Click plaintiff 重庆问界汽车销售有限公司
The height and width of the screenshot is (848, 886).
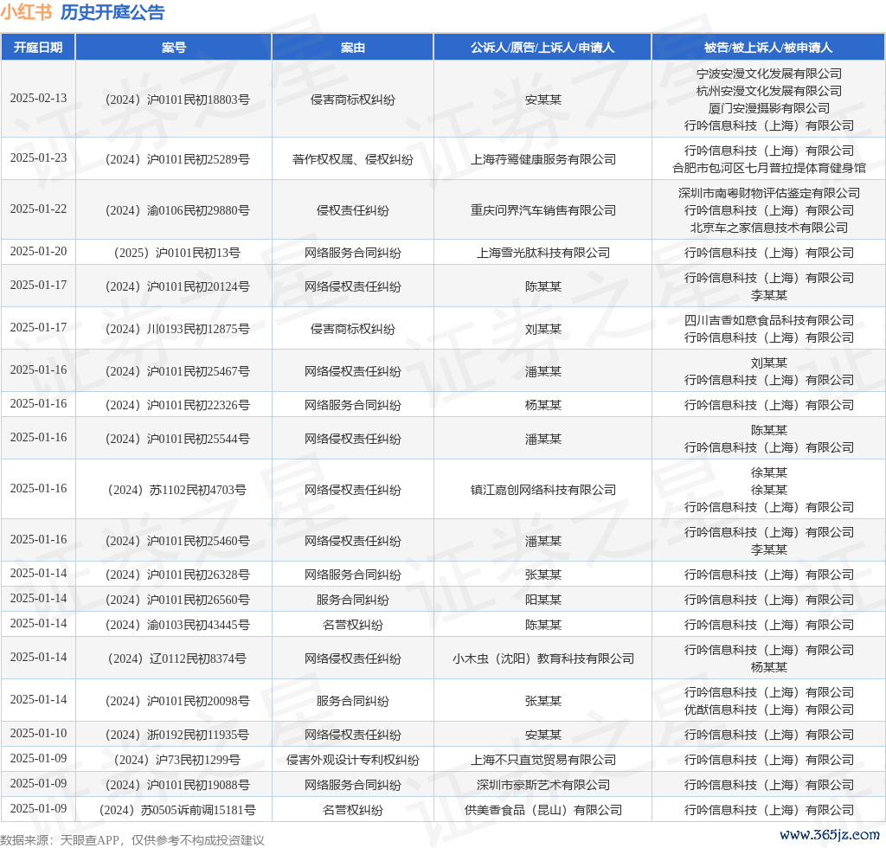tap(543, 210)
